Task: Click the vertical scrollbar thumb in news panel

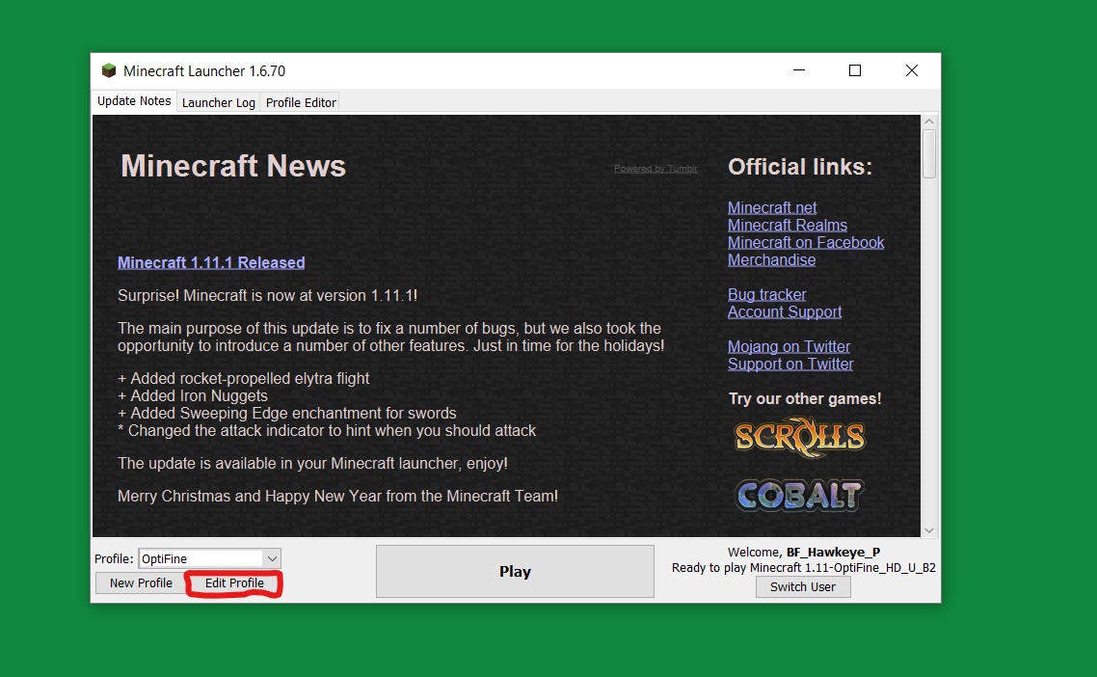Action: 929,154
